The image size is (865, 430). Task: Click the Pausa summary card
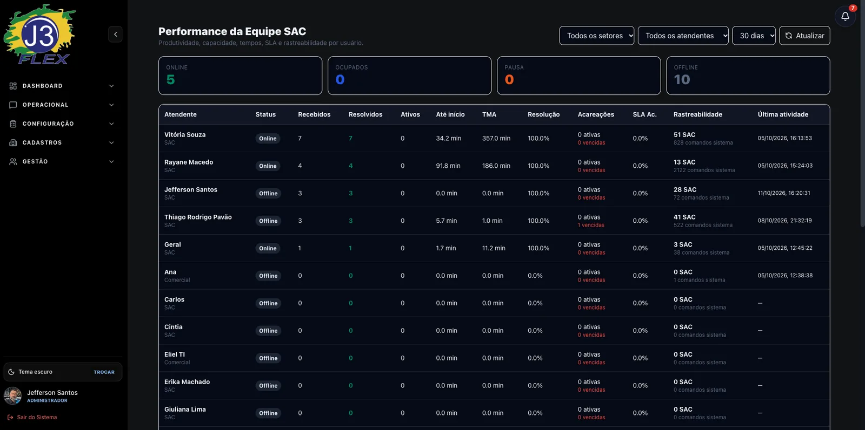click(578, 76)
